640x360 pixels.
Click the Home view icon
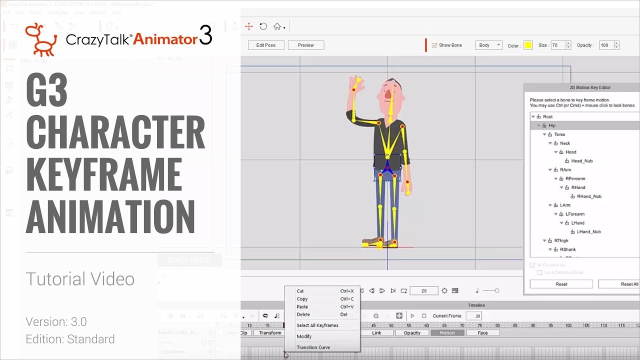point(277,26)
